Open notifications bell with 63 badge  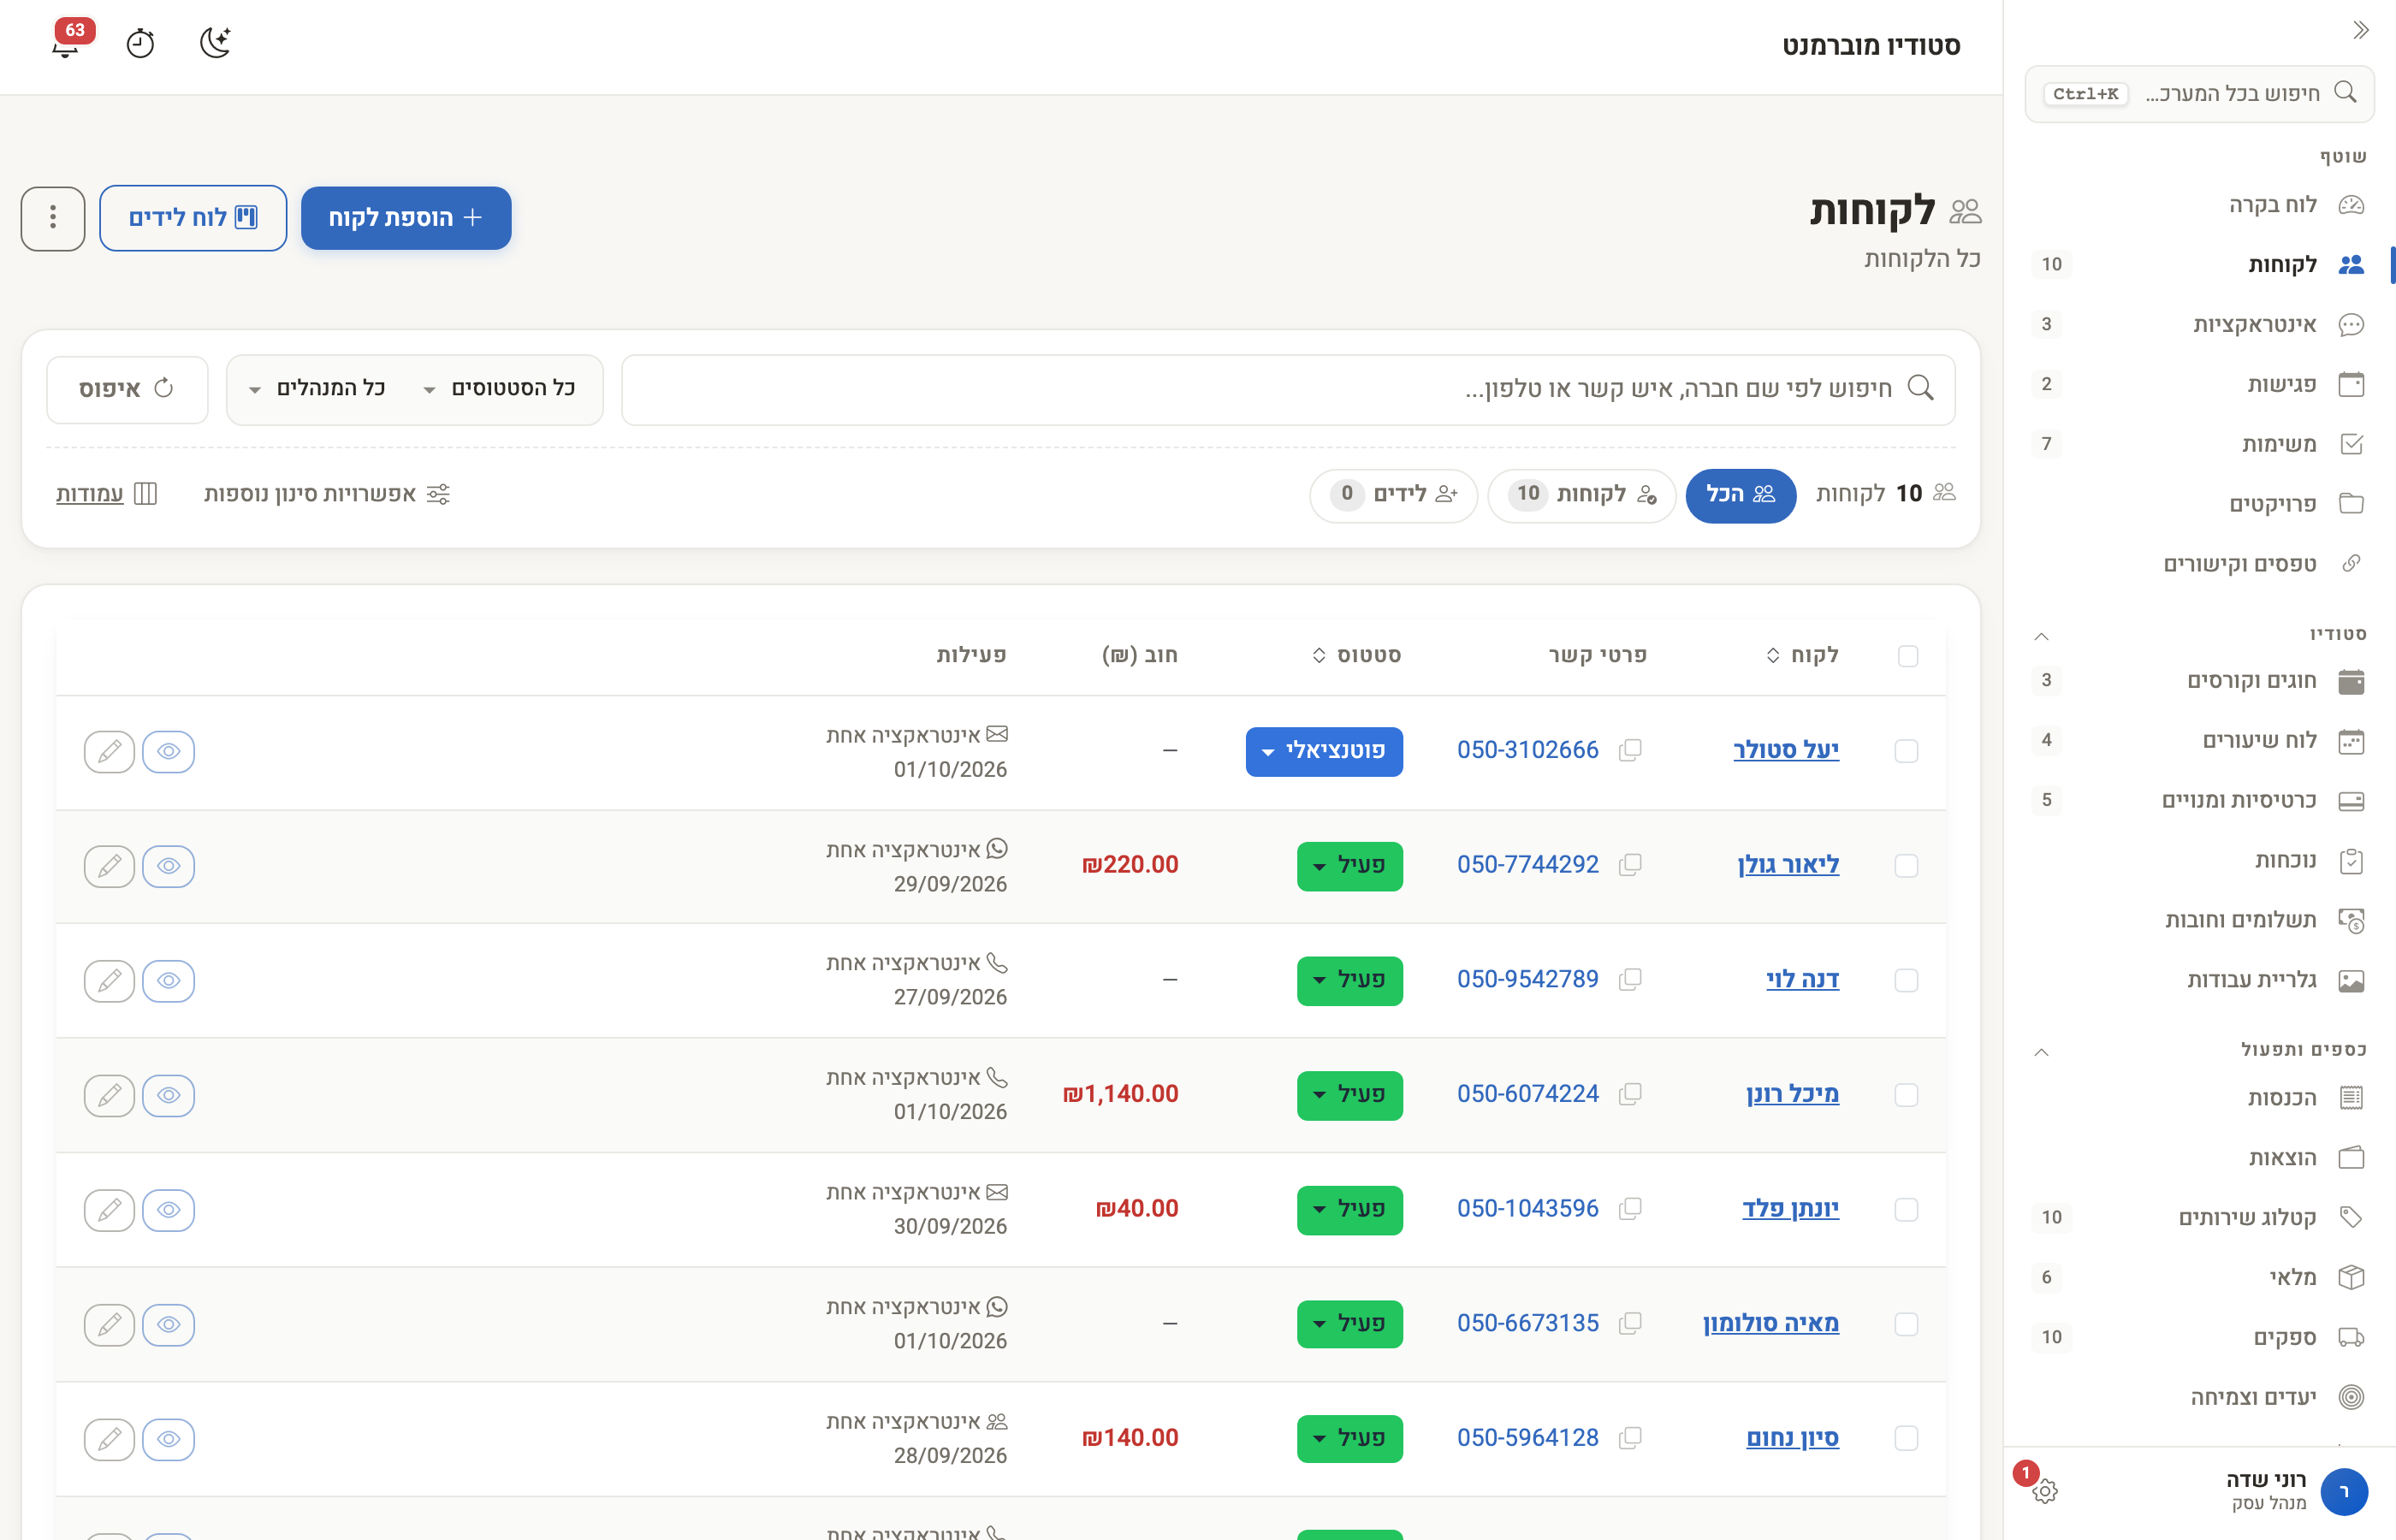[x=66, y=43]
